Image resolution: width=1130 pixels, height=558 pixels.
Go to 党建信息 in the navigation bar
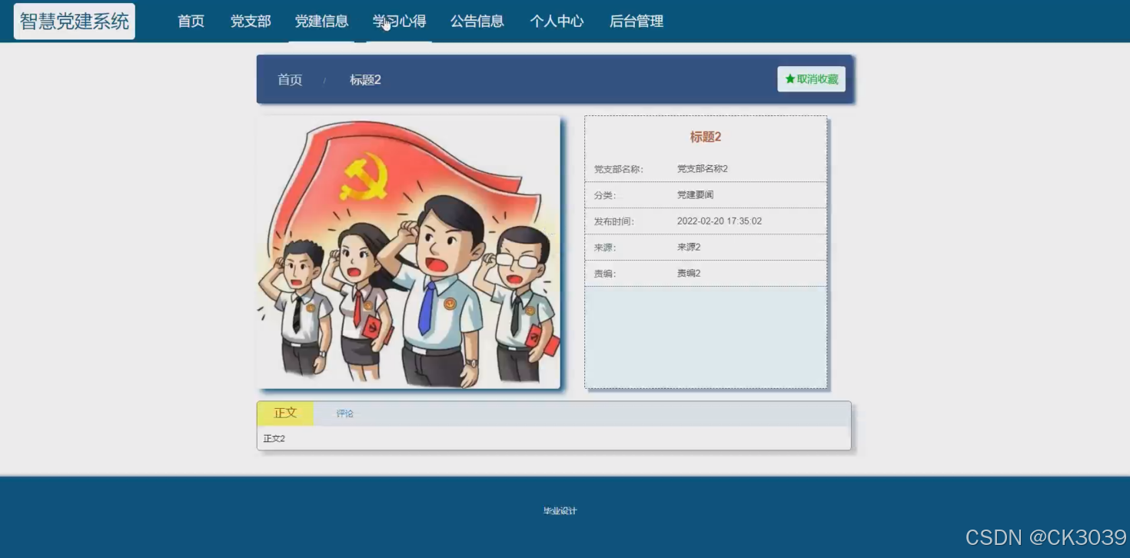[x=321, y=22]
